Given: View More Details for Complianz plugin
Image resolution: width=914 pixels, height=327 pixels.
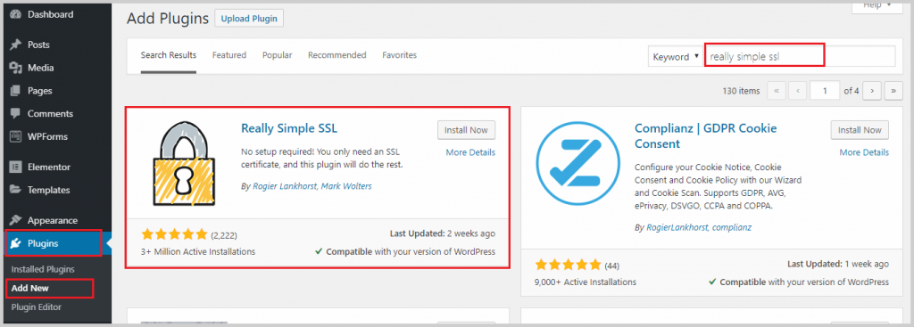Looking at the screenshot, I should pos(864,152).
